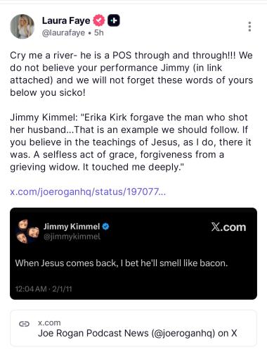Click the 5h post timestamp
Image resolution: width=267 pixels, height=352 pixels.
pyautogui.click(x=99, y=32)
